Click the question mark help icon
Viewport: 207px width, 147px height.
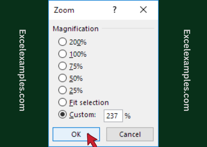click(x=115, y=10)
